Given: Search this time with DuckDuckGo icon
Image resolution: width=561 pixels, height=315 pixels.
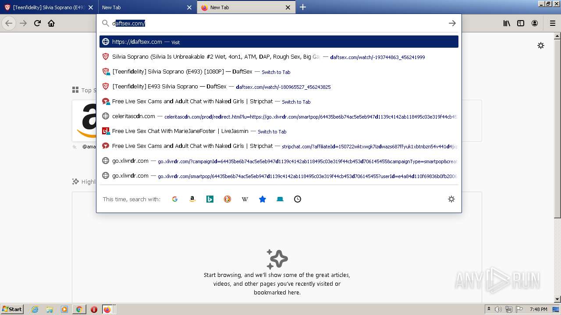Looking at the screenshot, I should tap(227, 199).
